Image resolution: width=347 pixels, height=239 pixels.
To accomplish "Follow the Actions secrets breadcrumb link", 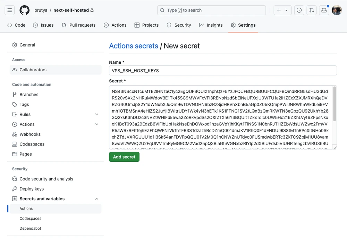I will pos(134,46).
